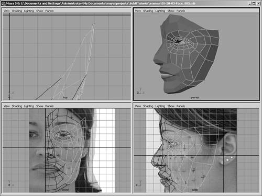
Task: Open Shading menu in front viewport
Action: coord(17,106)
